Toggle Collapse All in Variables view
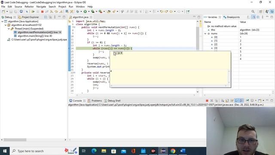The width and height of the screenshot is (275, 155). pyautogui.click(x=258, y=17)
